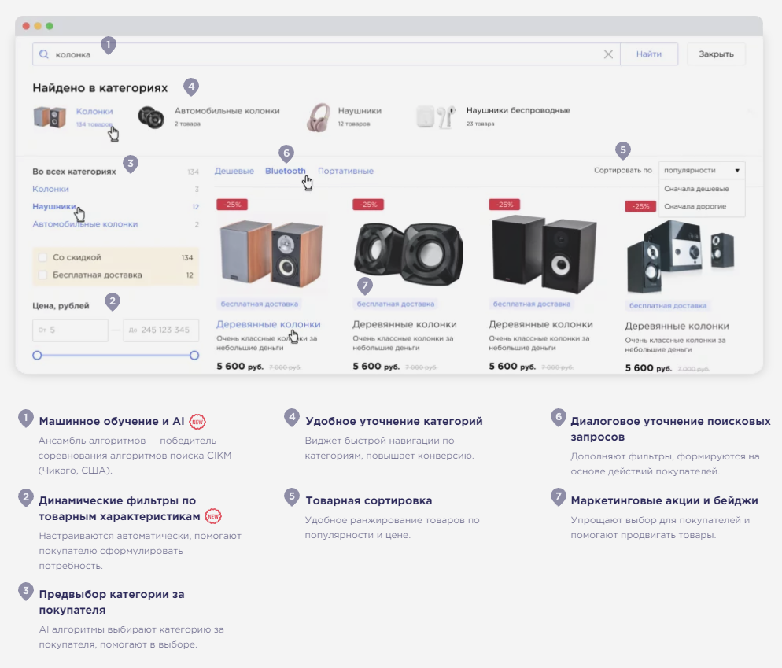The height and width of the screenshot is (668, 782).
Task: Click the maximum price До field
Action: [161, 330]
